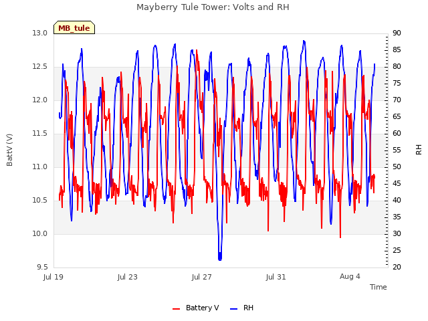428x321 pixels.
Task: Click the 30 RH tick label
Action: click(397, 233)
